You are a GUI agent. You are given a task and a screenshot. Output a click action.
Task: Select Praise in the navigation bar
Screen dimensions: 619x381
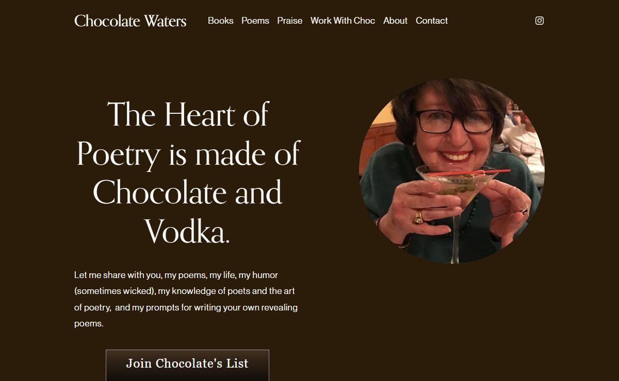tap(290, 21)
